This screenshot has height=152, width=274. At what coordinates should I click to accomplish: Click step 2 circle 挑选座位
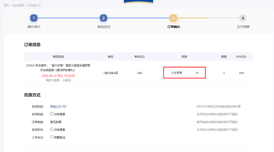point(103,18)
